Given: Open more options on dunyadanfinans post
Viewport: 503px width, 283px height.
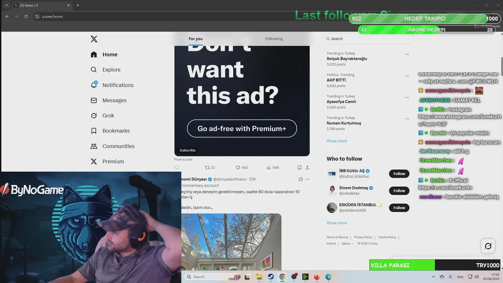Looking at the screenshot, I should [x=307, y=179].
